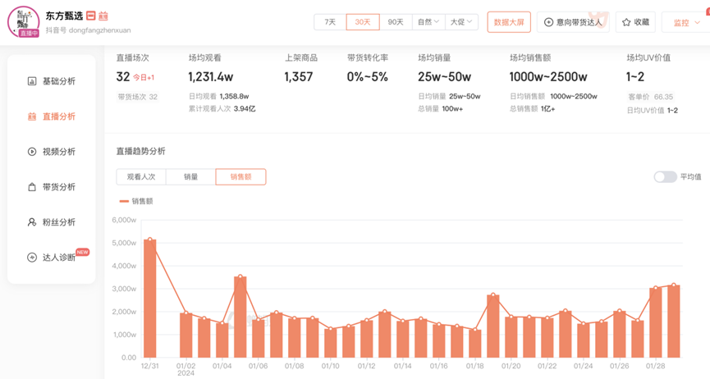
Task: Click the 场均观看 1,231.4w value
Action: tap(211, 77)
